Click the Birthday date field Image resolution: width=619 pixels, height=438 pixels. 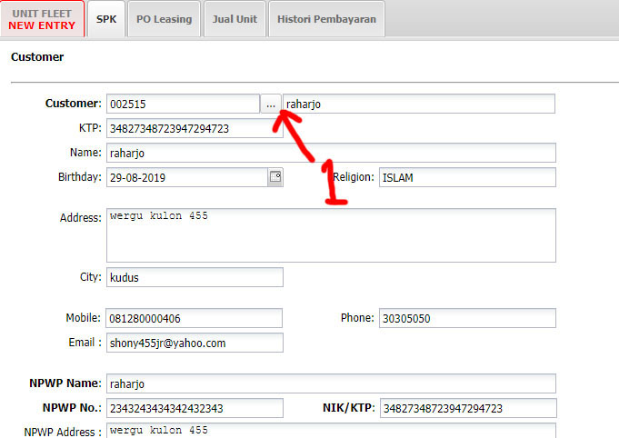[x=185, y=177]
